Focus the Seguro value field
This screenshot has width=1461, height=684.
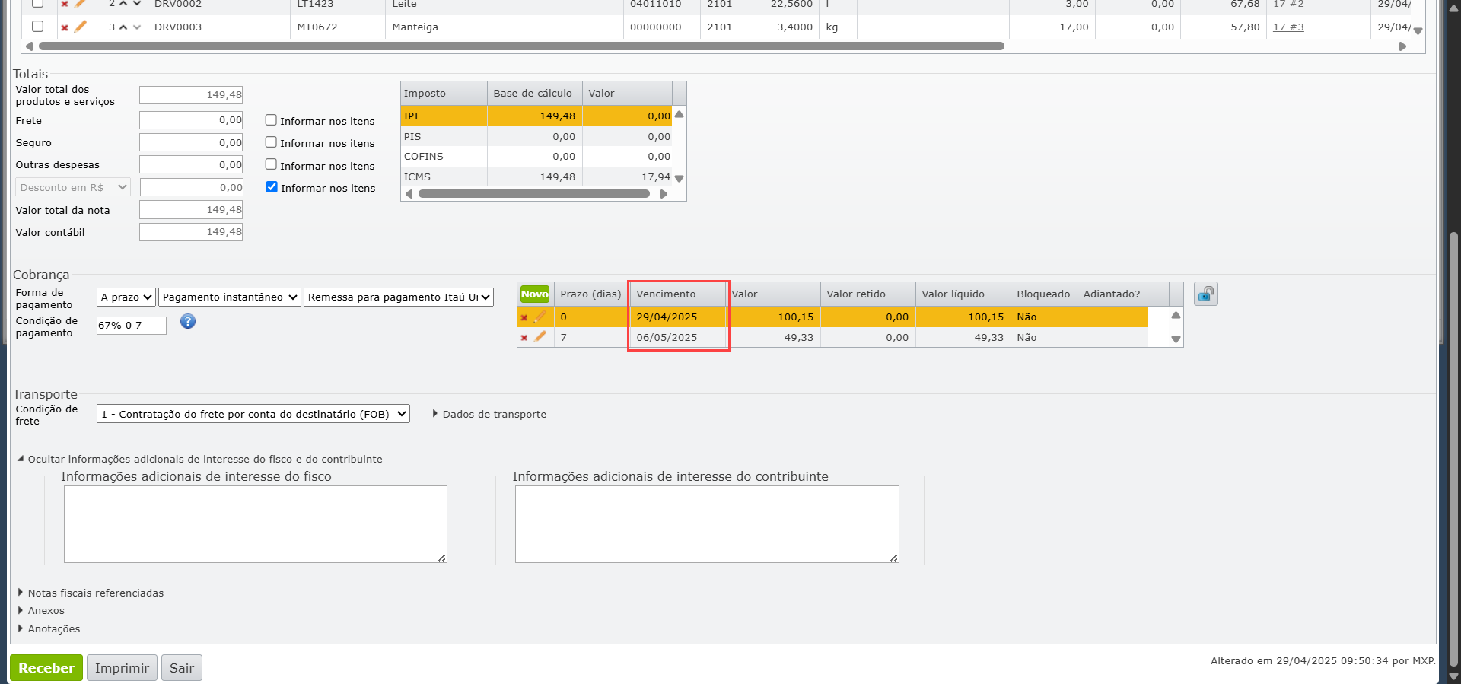(x=191, y=142)
